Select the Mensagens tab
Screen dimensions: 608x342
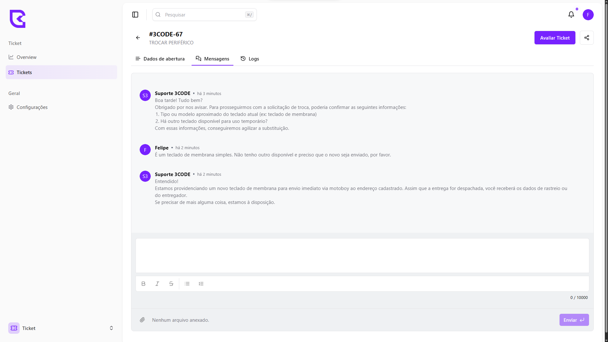212,59
